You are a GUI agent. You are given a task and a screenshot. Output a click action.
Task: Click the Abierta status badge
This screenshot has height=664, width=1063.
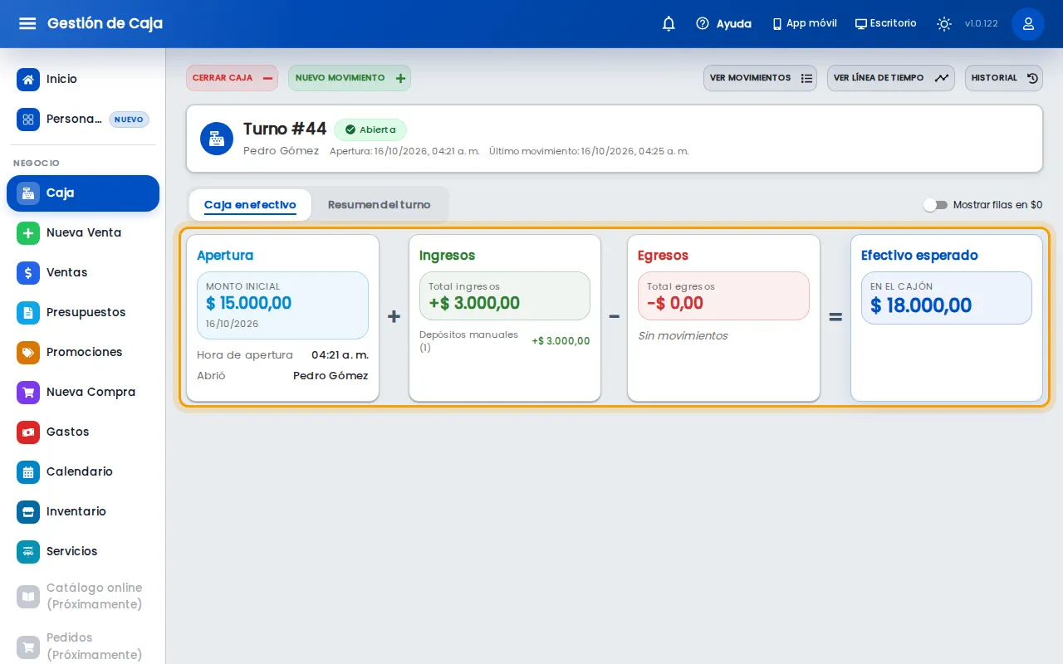[370, 129]
